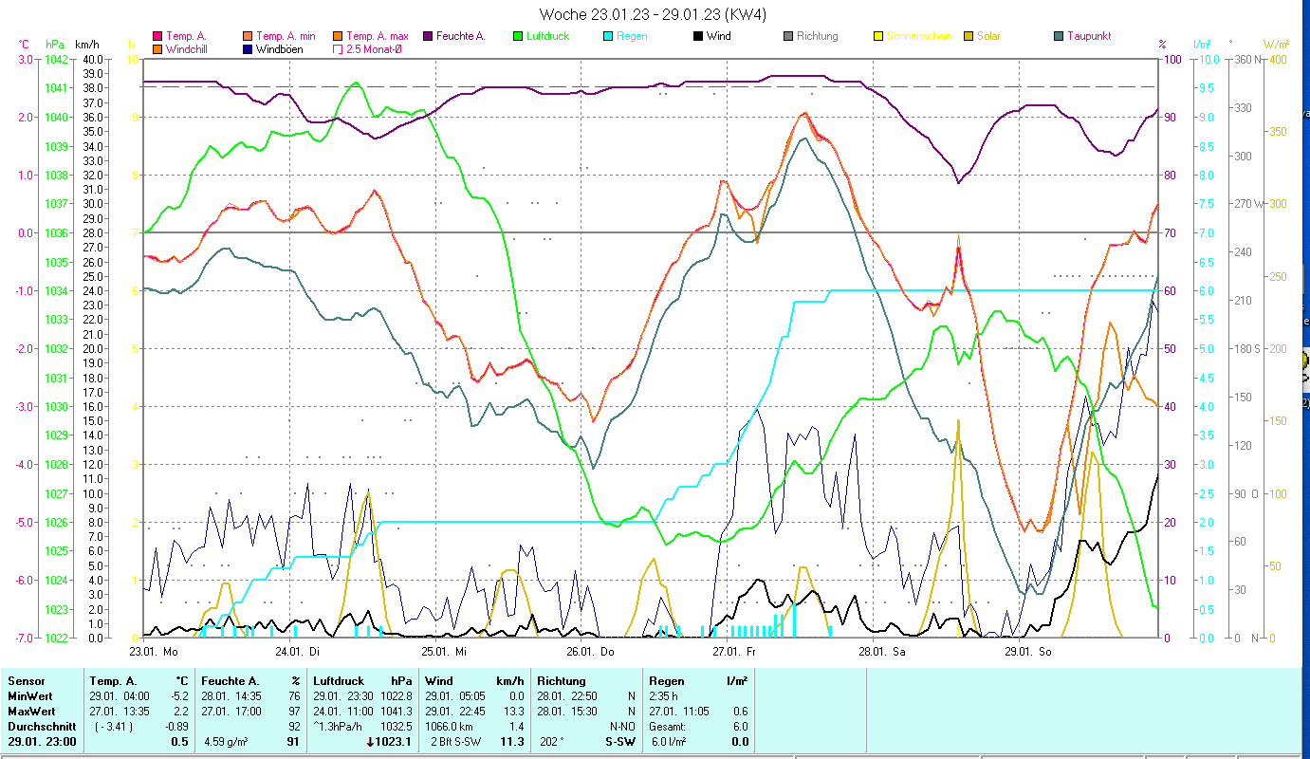
Task: Click the blue Windböen legend swatch
Action: tap(248, 48)
